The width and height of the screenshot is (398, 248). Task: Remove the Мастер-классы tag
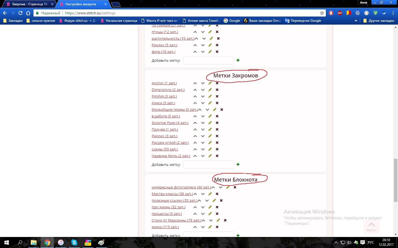coord(217,194)
